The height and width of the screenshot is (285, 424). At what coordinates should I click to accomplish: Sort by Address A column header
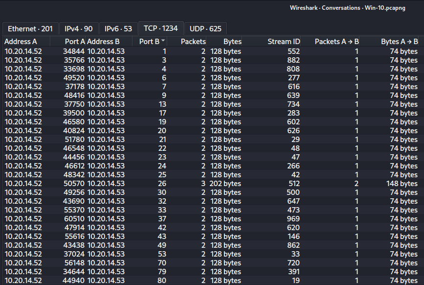[x=26, y=42]
